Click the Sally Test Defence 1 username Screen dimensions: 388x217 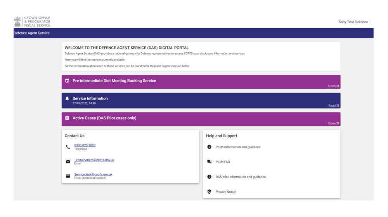354,22
